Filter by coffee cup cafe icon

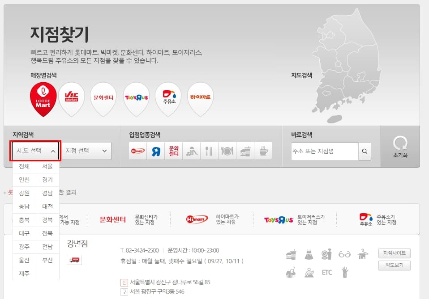263,151
